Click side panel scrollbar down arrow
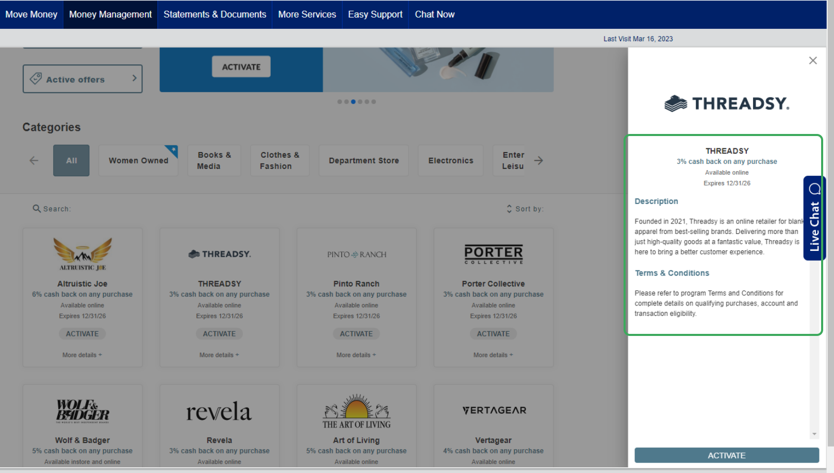 [814, 434]
